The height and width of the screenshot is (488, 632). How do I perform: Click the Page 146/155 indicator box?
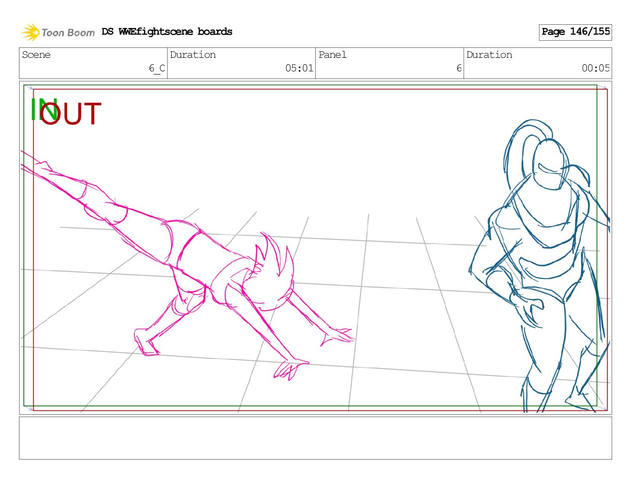pos(575,32)
